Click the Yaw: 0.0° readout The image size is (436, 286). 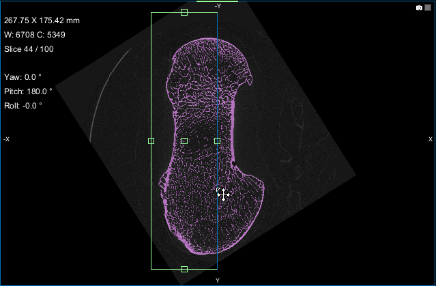(x=23, y=77)
